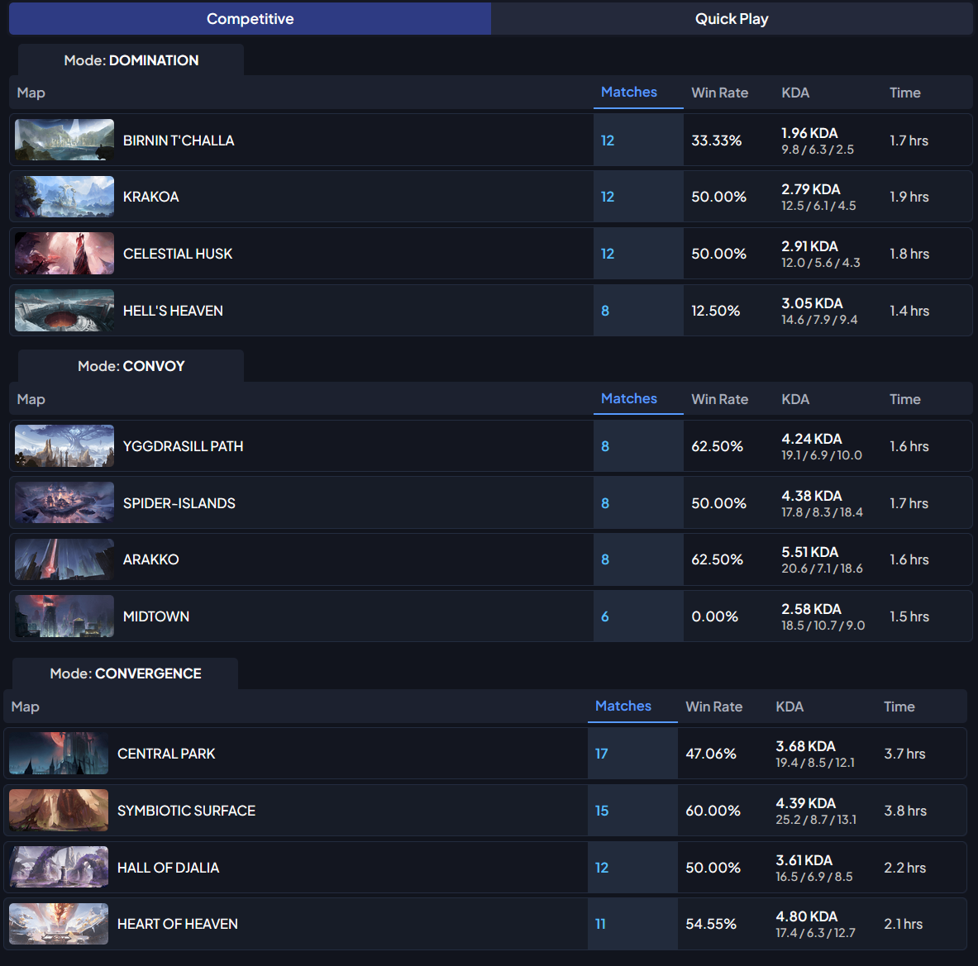
Task: Click Central Park's 3.7 hrs time
Action: click(x=904, y=754)
